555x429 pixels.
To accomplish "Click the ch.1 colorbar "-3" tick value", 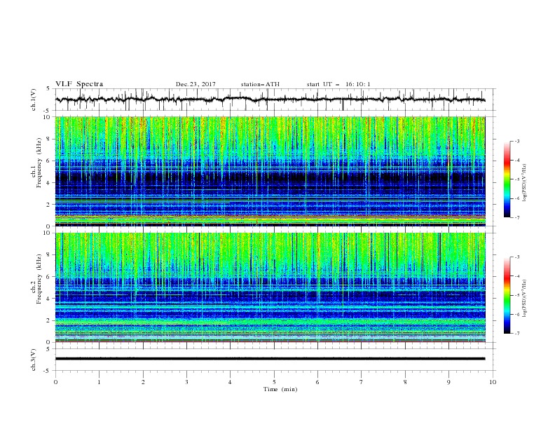I will click(x=517, y=141).
